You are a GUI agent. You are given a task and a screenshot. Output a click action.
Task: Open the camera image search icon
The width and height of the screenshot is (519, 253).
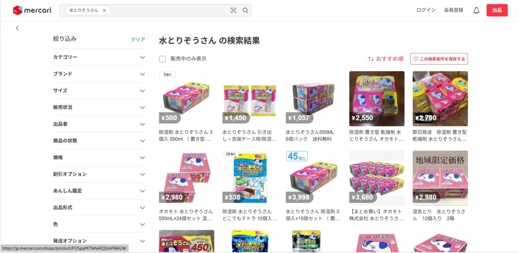tap(234, 11)
